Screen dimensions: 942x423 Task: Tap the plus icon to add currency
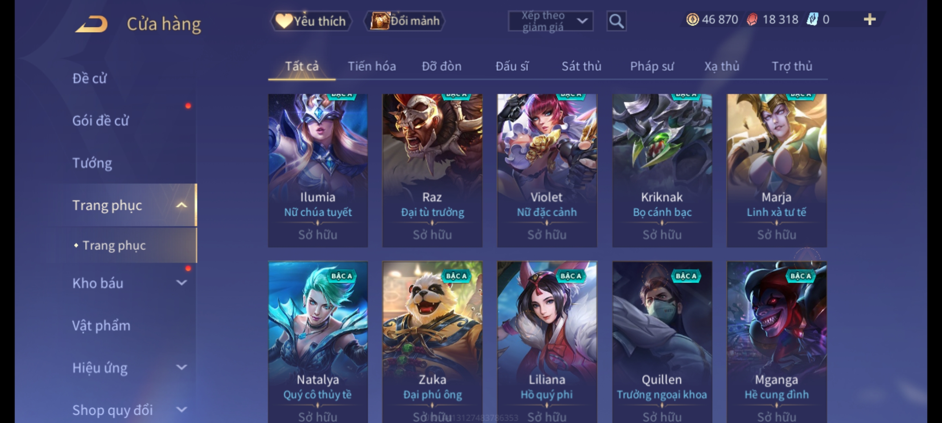click(870, 20)
